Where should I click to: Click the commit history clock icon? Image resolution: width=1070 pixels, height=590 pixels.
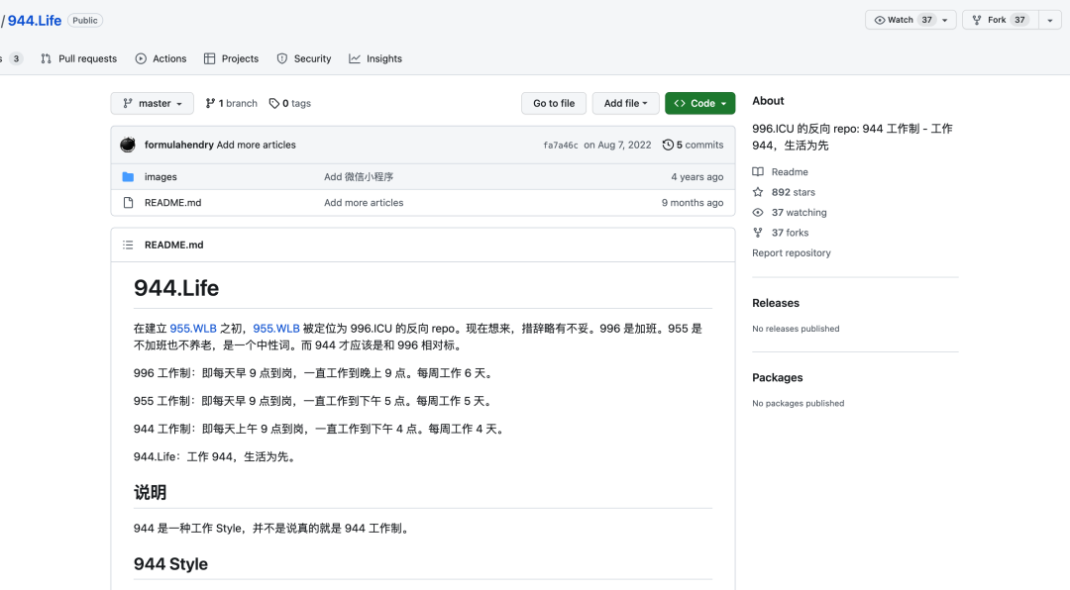pyautogui.click(x=668, y=145)
